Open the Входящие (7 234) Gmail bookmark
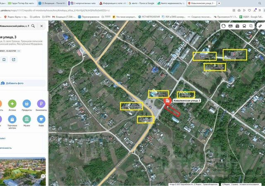This screenshot has width=265, height=186. 64,17
